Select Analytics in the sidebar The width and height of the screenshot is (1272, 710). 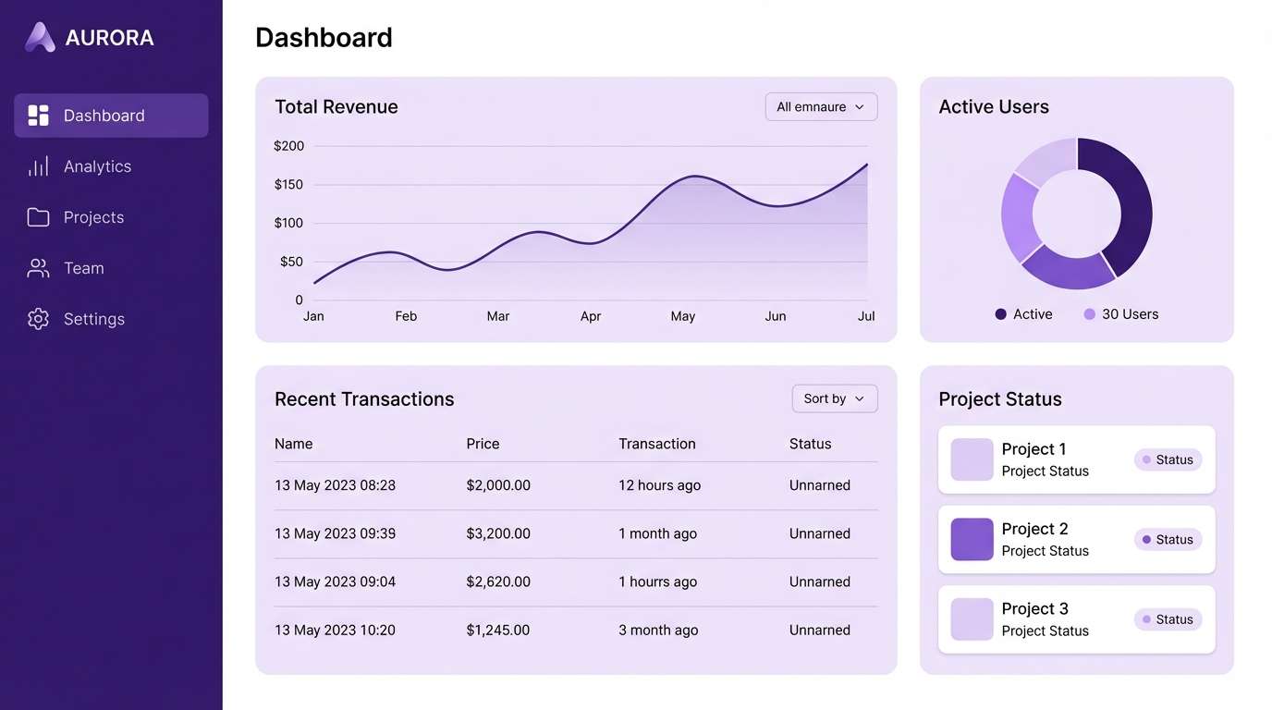tap(97, 165)
